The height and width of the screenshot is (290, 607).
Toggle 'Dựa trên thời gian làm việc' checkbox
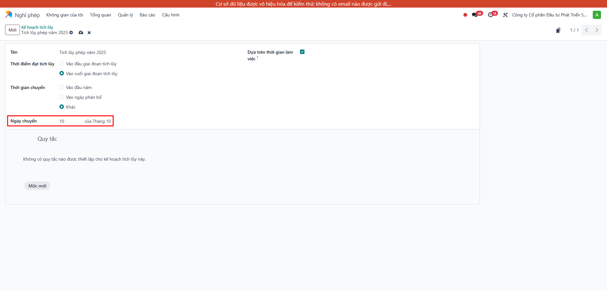tap(302, 52)
